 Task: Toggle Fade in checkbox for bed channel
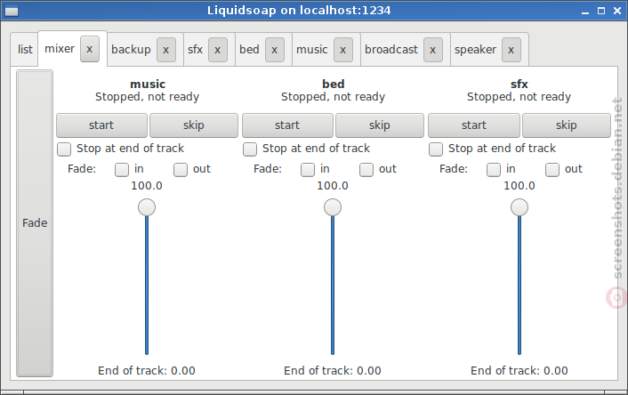308,169
